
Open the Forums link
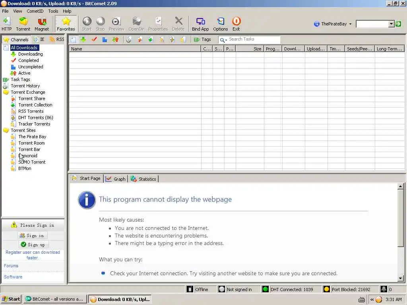pyautogui.click(x=11, y=266)
